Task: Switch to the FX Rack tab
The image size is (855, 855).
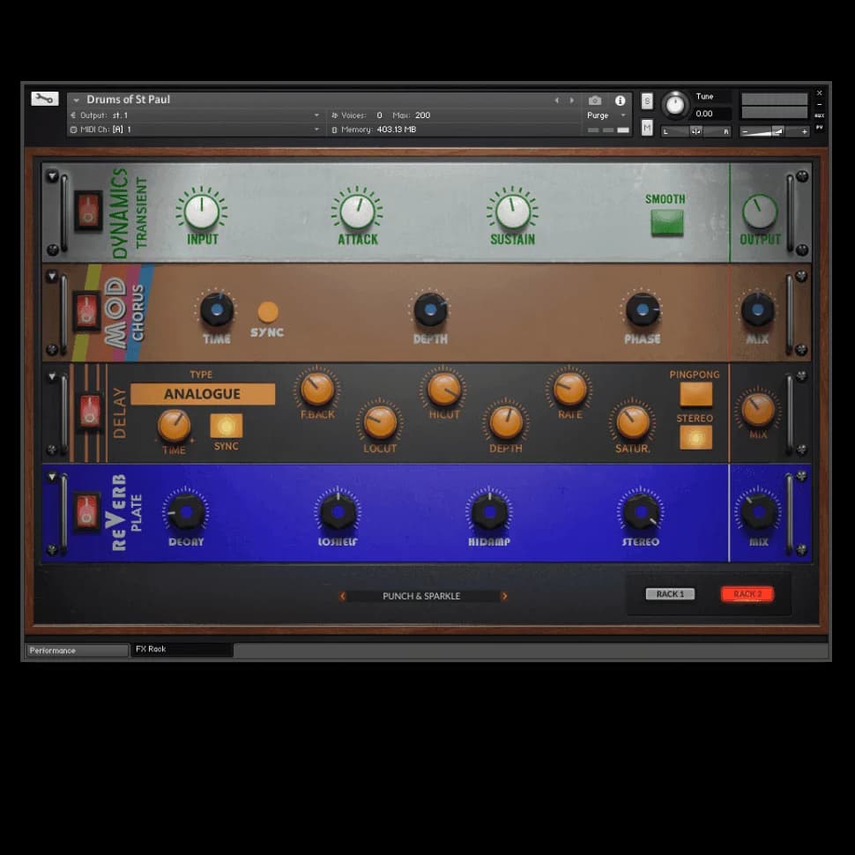Action: 181,650
